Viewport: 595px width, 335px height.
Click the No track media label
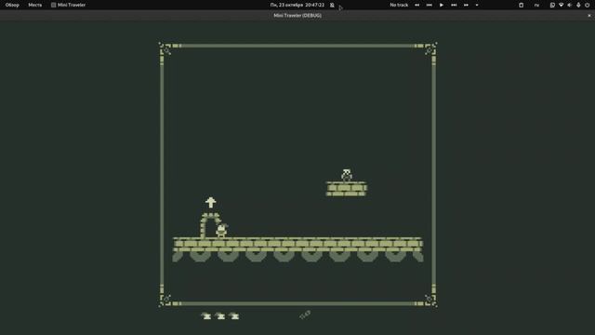click(399, 5)
